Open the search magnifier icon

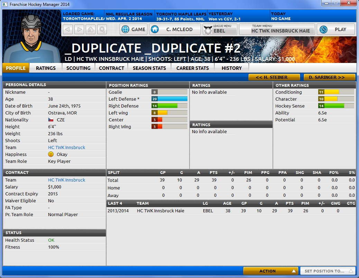pyautogui.click(x=102, y=29)
